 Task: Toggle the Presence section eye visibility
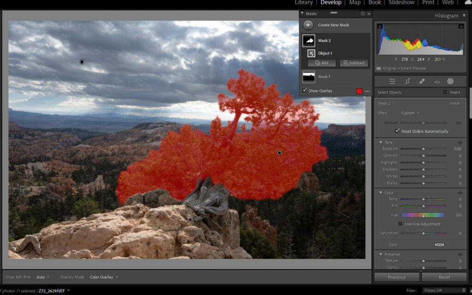pos(460,254)
